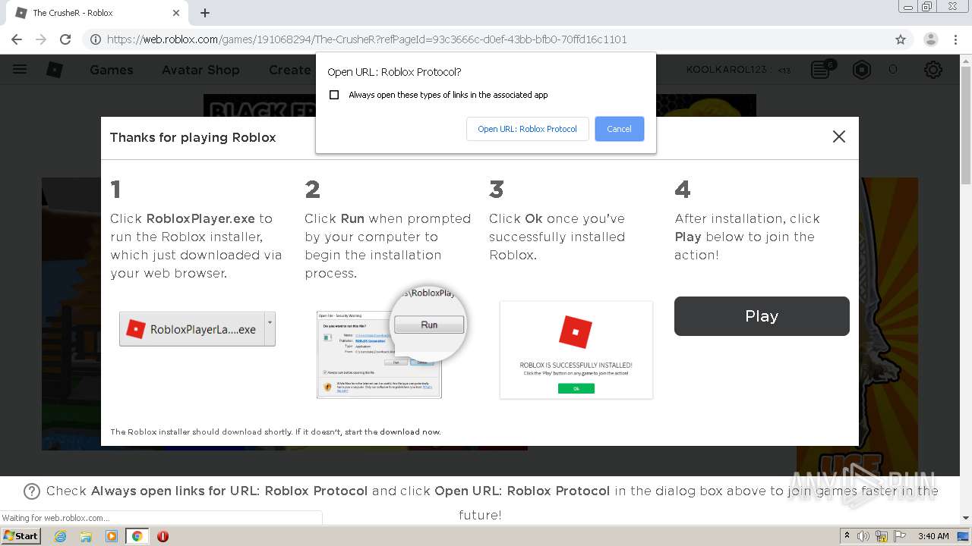Click the address bar URL
Screen dimensions: 972x546
tap(367, 39)
